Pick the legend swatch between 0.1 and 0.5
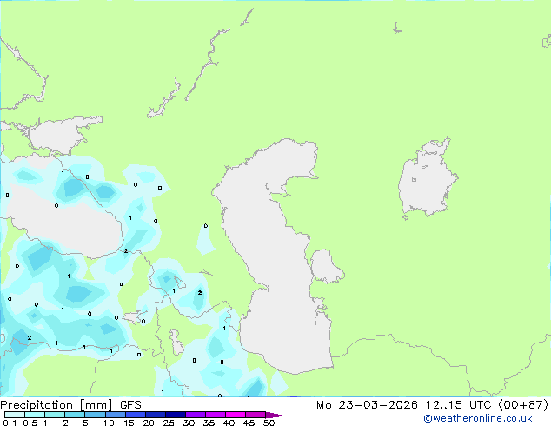The image size is (551, 426). pyautogui.click(x=15, y=415)
